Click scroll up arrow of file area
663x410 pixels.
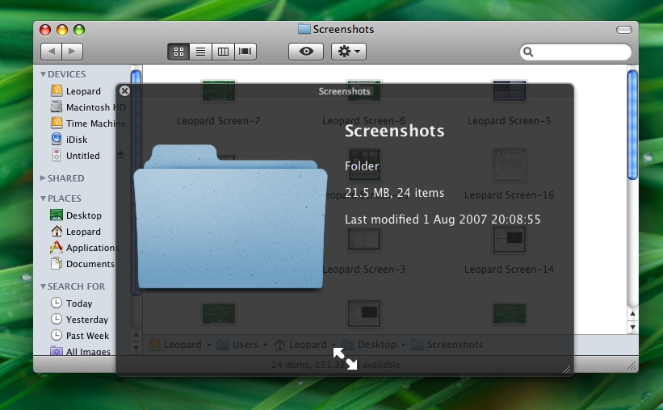(x=632, y=314)
